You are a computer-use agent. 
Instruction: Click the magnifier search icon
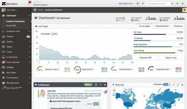tap(172, 4)
